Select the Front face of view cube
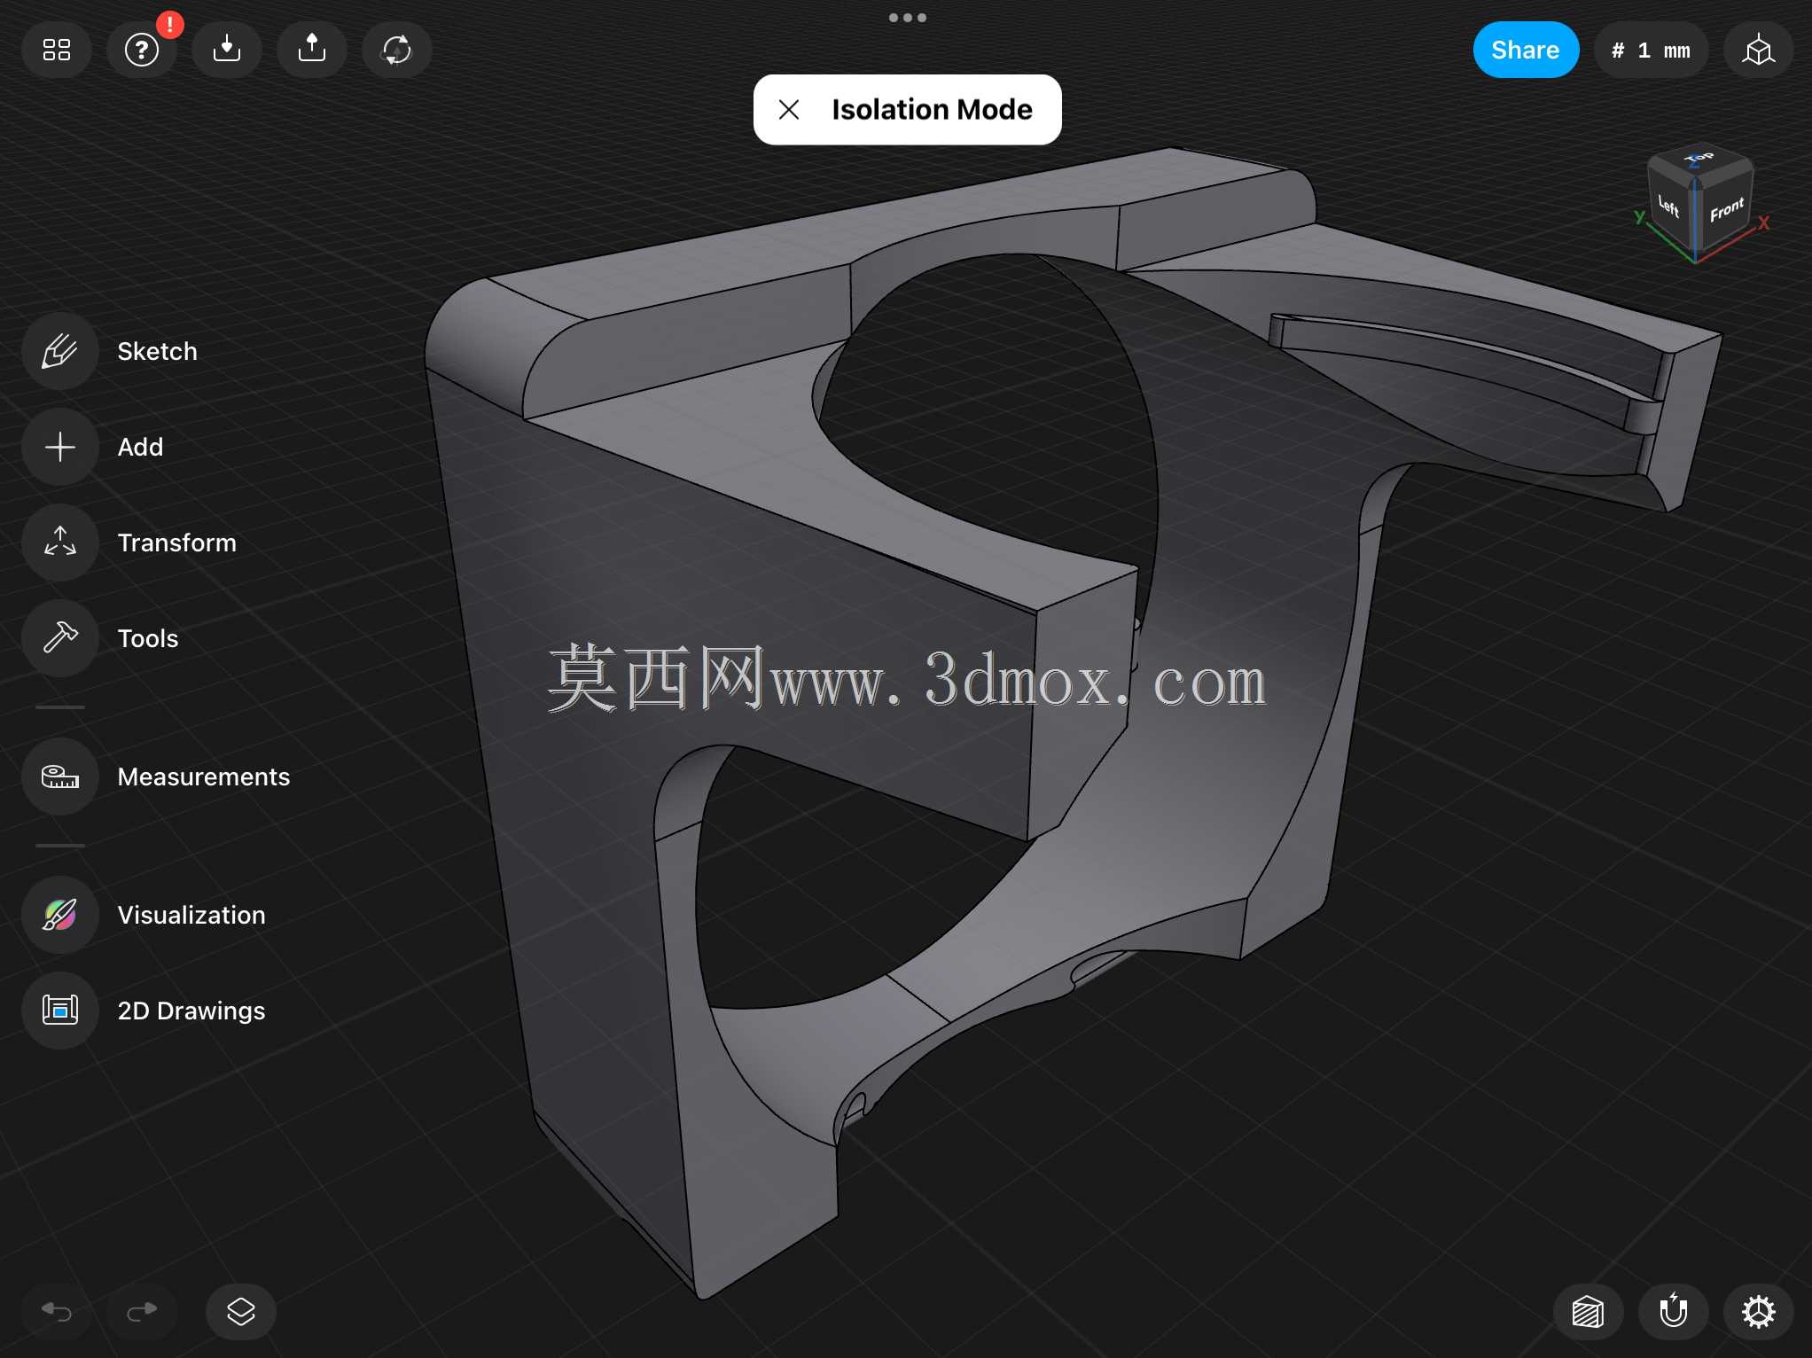 coord(1726,211)
